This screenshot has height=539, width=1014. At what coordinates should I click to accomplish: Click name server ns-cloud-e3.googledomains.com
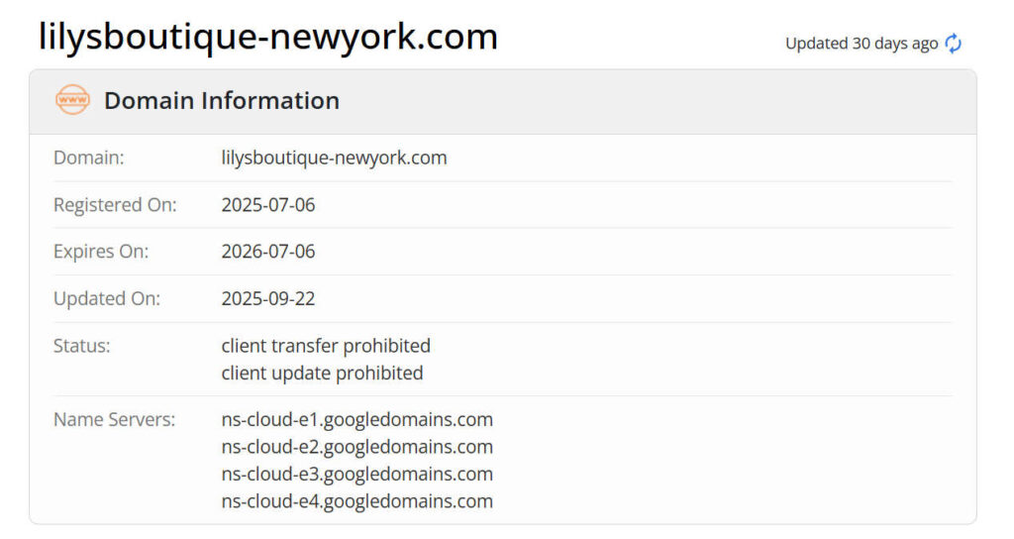point(356,475)
